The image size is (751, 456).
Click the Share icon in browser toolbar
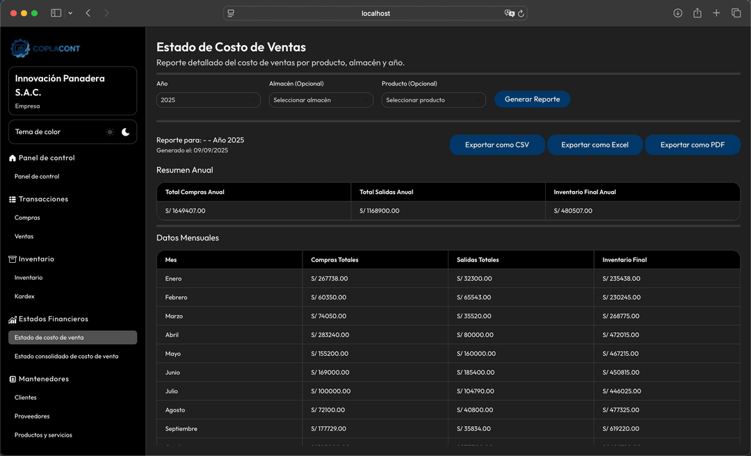[697, 13]
